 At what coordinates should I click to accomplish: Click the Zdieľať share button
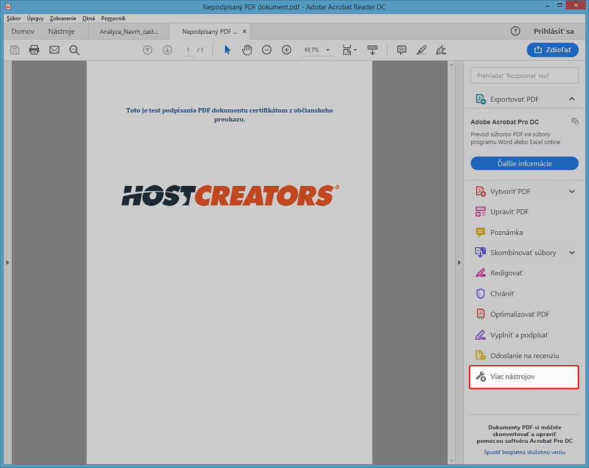553,50
